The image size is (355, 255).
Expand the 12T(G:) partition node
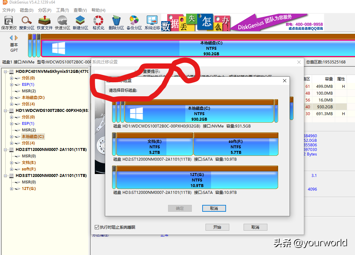[x=11, y=189]
